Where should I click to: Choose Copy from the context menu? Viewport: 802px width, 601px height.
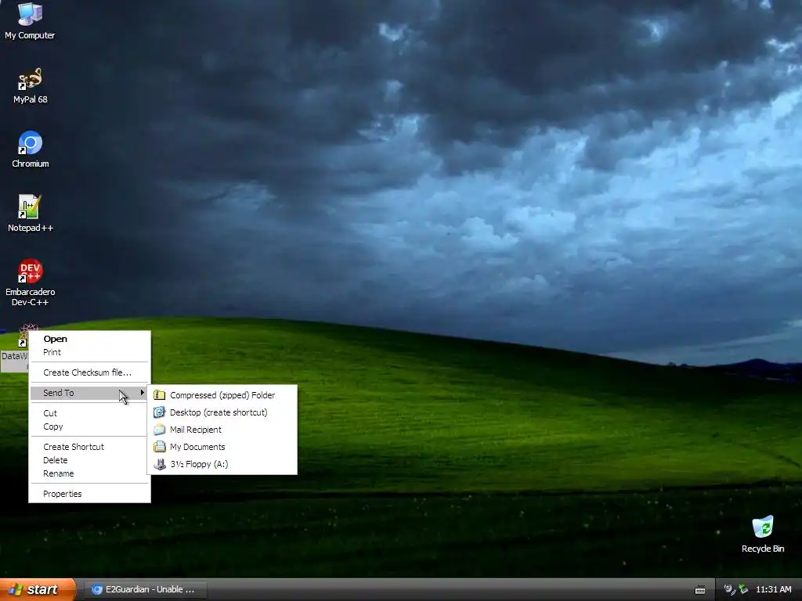tap(89, 426)
